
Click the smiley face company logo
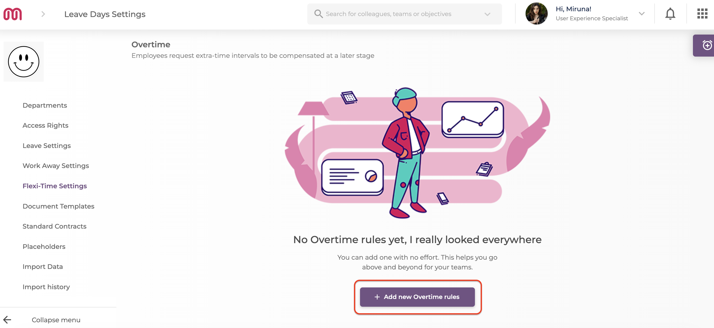(x=24, y=62)
